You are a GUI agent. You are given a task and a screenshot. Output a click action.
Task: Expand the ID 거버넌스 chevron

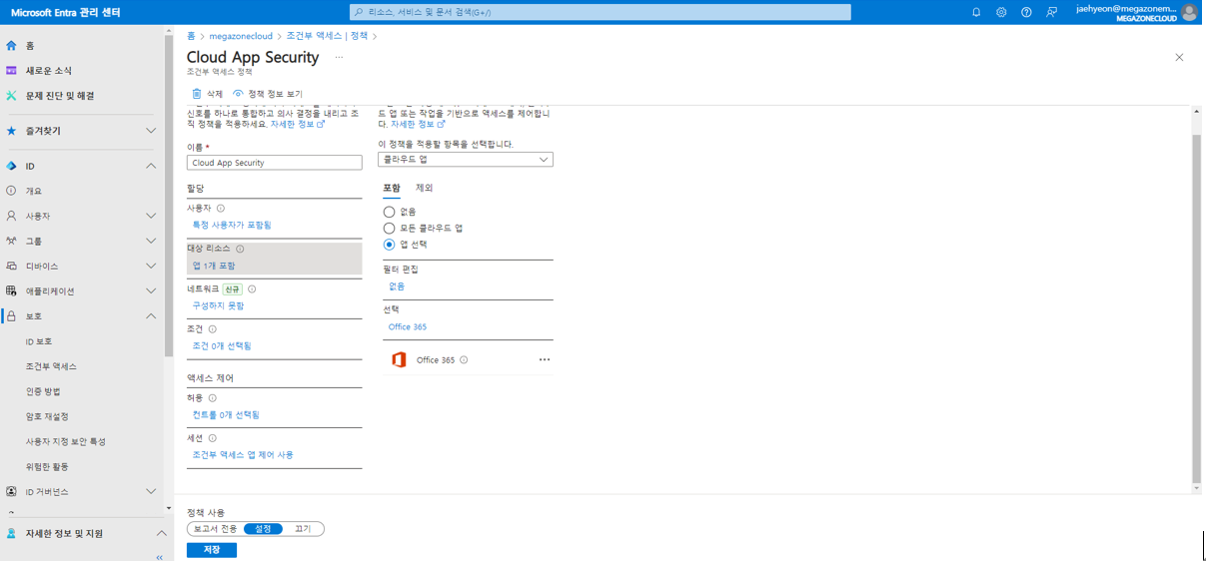point(151,491)
